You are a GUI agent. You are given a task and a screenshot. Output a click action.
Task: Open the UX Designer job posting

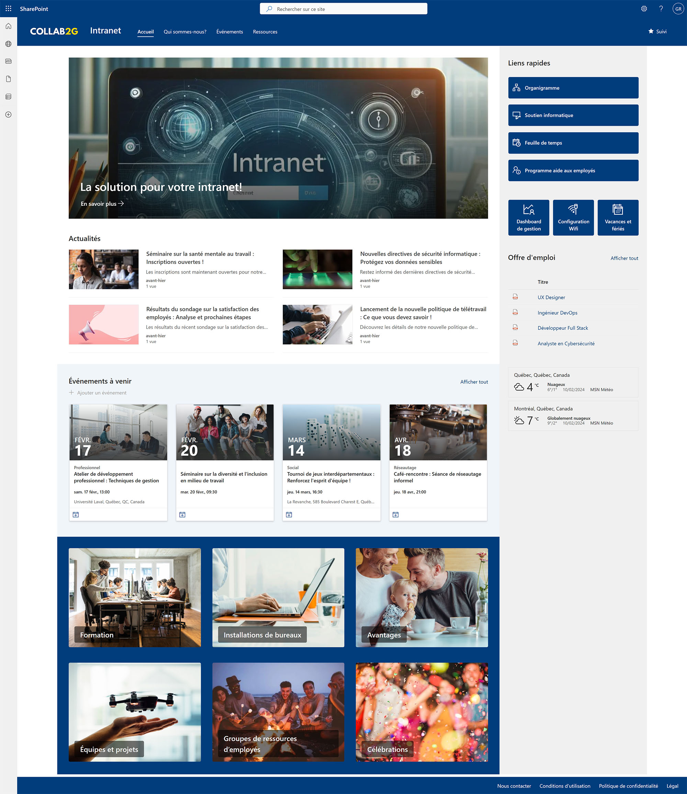pos(551,298)
